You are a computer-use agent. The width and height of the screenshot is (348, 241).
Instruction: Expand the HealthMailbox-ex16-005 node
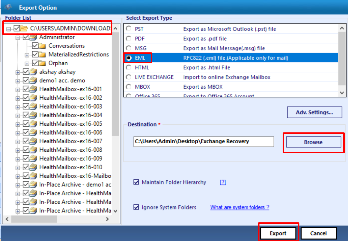tap(18, 124)
